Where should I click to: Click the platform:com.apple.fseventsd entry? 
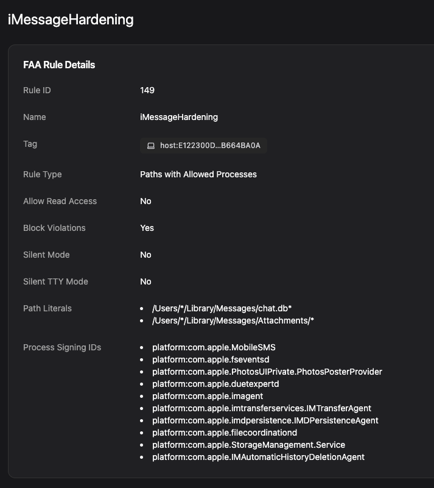(211, 359)
